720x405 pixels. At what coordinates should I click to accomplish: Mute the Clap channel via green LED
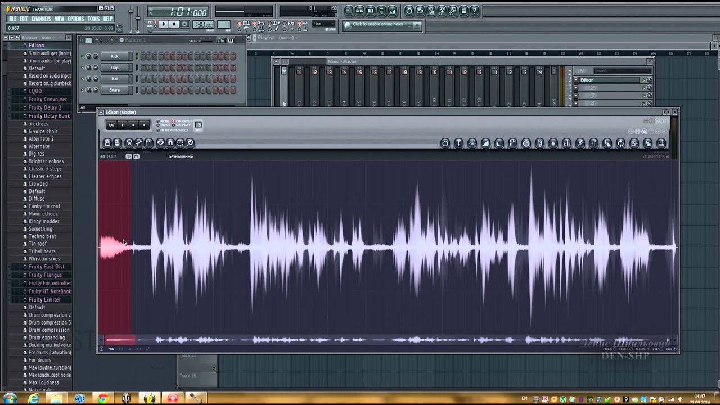click(x=83, y=67)
